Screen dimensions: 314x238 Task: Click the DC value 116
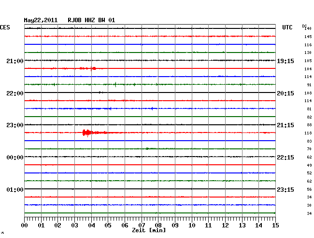[x=308, y=45]
